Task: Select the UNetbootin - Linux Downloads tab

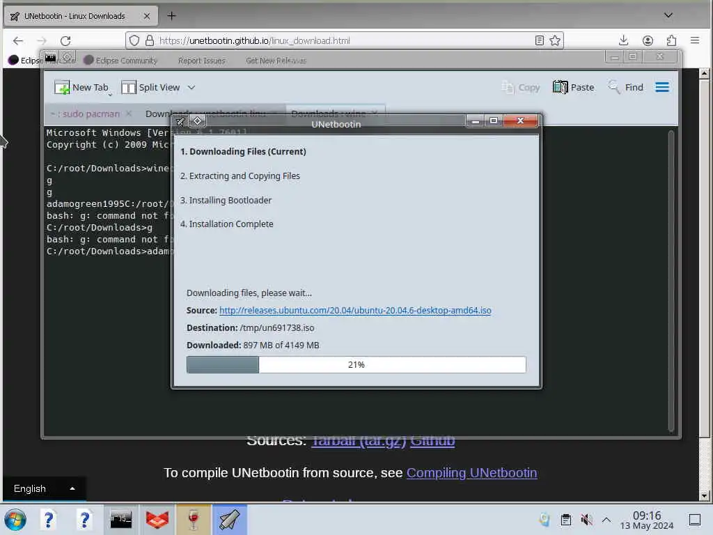Action: pyautogui.click(x=81, y=16)
